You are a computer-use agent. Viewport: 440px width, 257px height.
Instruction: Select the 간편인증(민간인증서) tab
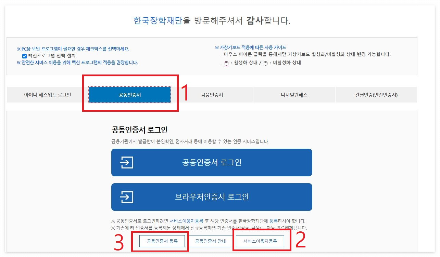(x=376, y=95)
